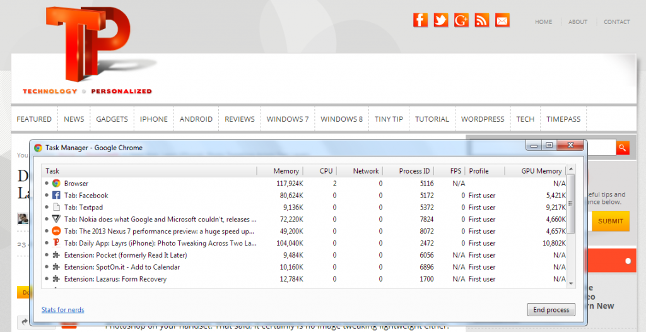Viewport: 646px width, 332px height.
Task: Click the 10,802K GPU memory value
Action: pos(554,244)
